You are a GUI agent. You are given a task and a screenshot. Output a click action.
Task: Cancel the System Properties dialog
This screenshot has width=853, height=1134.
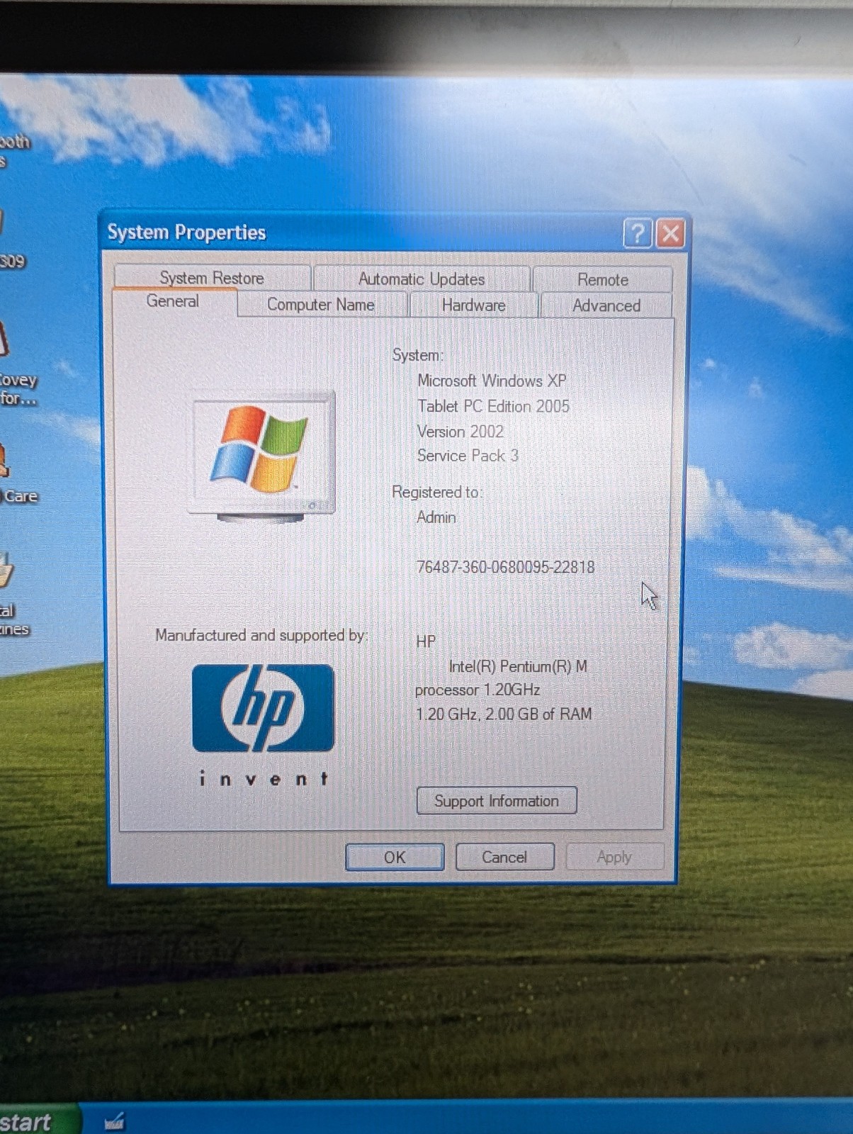tap(504, 857)
